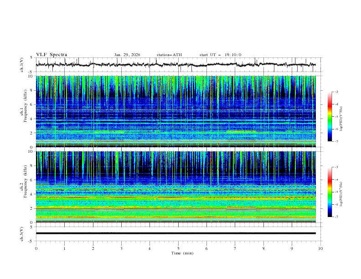This screenshot has height=279, width=361.
Task: Click the "-5" tick on ch.1 colorbar
Action: (x=336, y=117)
